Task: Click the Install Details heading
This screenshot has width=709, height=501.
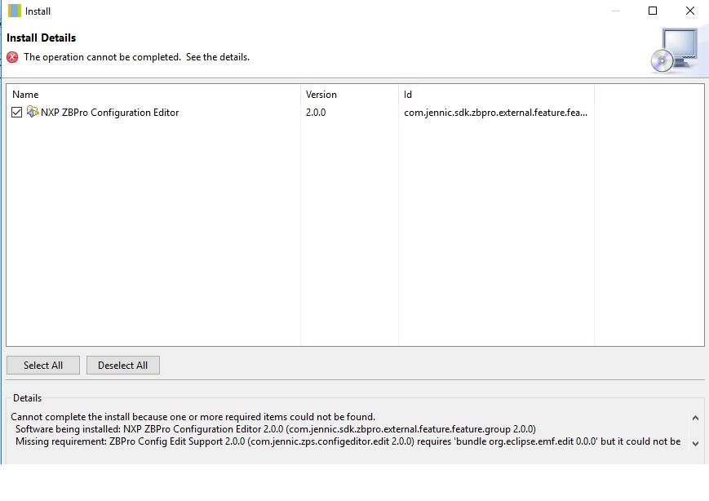Action: [x=41, y=38]
